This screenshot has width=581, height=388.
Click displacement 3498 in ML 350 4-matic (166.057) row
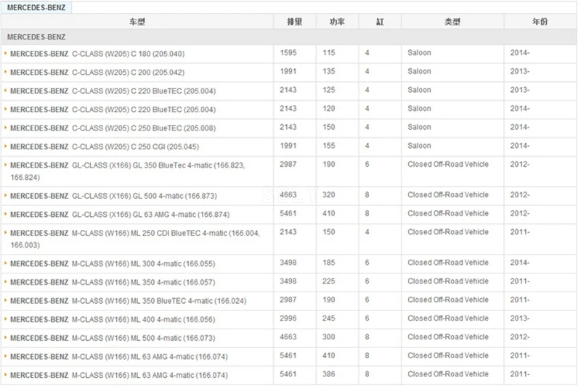click(x=288, y=281)
